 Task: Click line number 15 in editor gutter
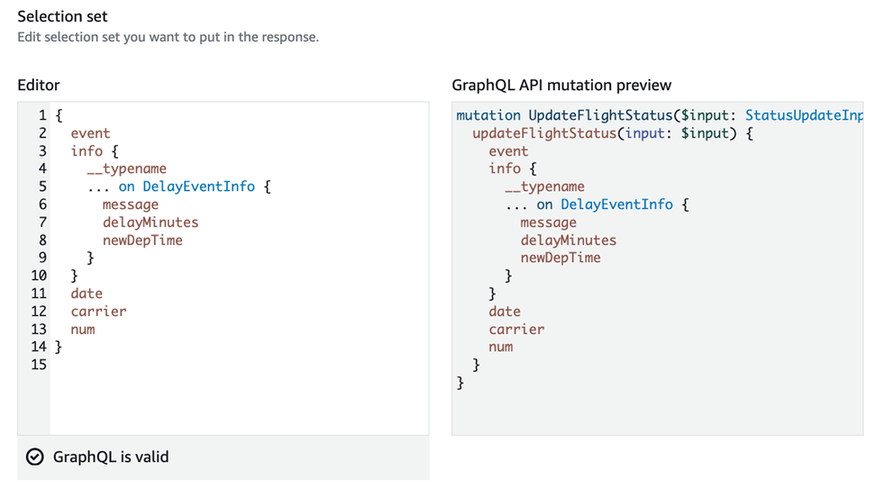(38, 365)
